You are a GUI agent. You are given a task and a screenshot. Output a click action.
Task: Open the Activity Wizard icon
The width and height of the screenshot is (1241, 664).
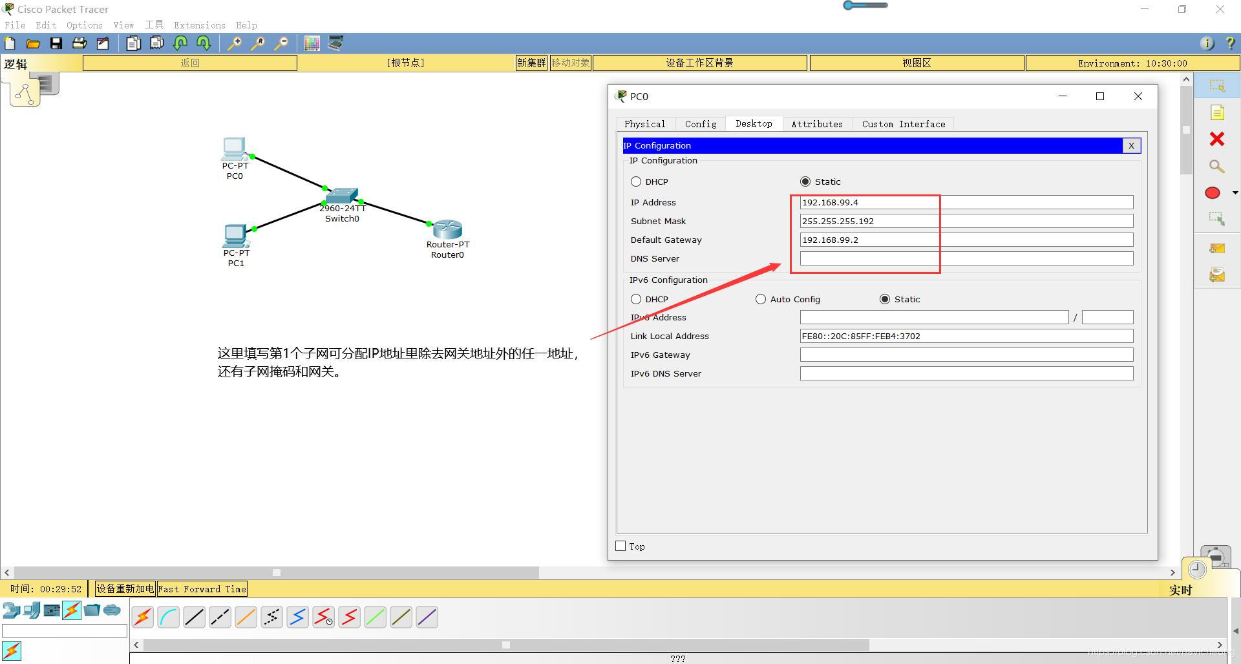103,43
